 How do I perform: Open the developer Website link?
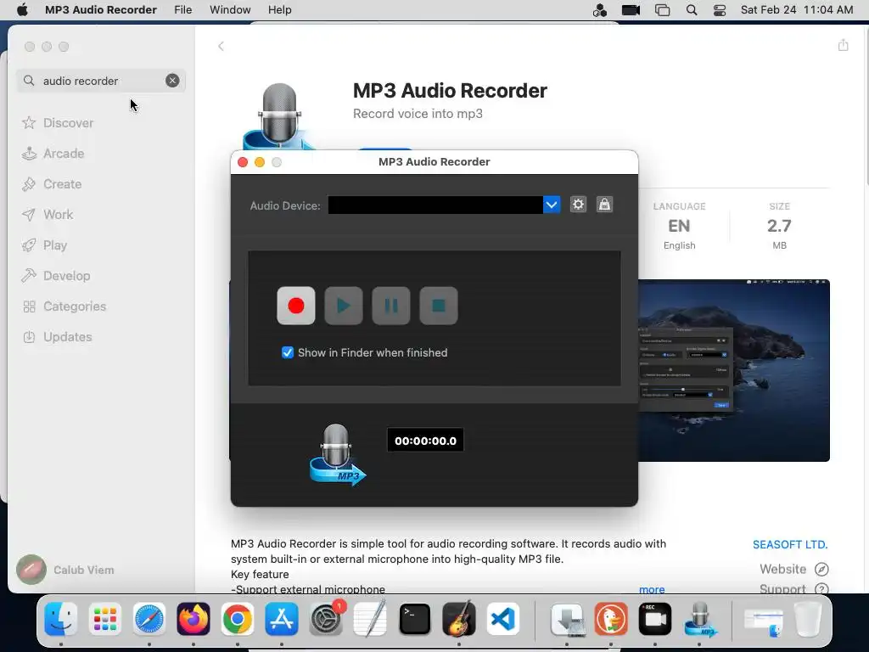click(793, 569)
